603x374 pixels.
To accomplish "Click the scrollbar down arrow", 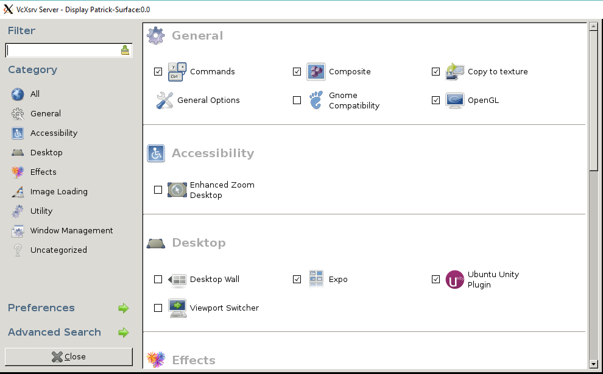I will [x=593, y=364].
